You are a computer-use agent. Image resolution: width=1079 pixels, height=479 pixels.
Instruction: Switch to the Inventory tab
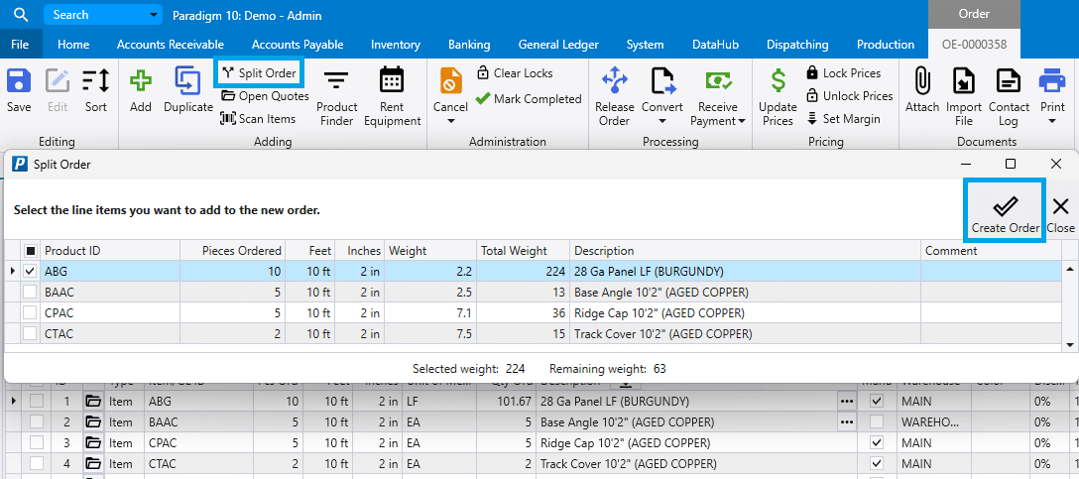pyautogui.click(x=396, y=44)
